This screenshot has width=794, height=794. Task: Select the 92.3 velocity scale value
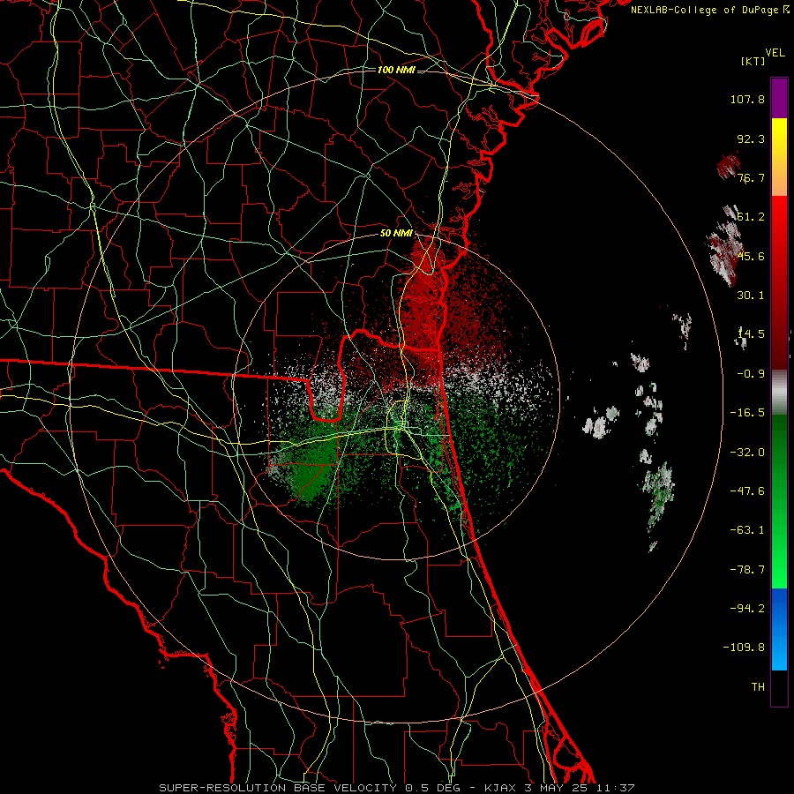click(751, 139)
